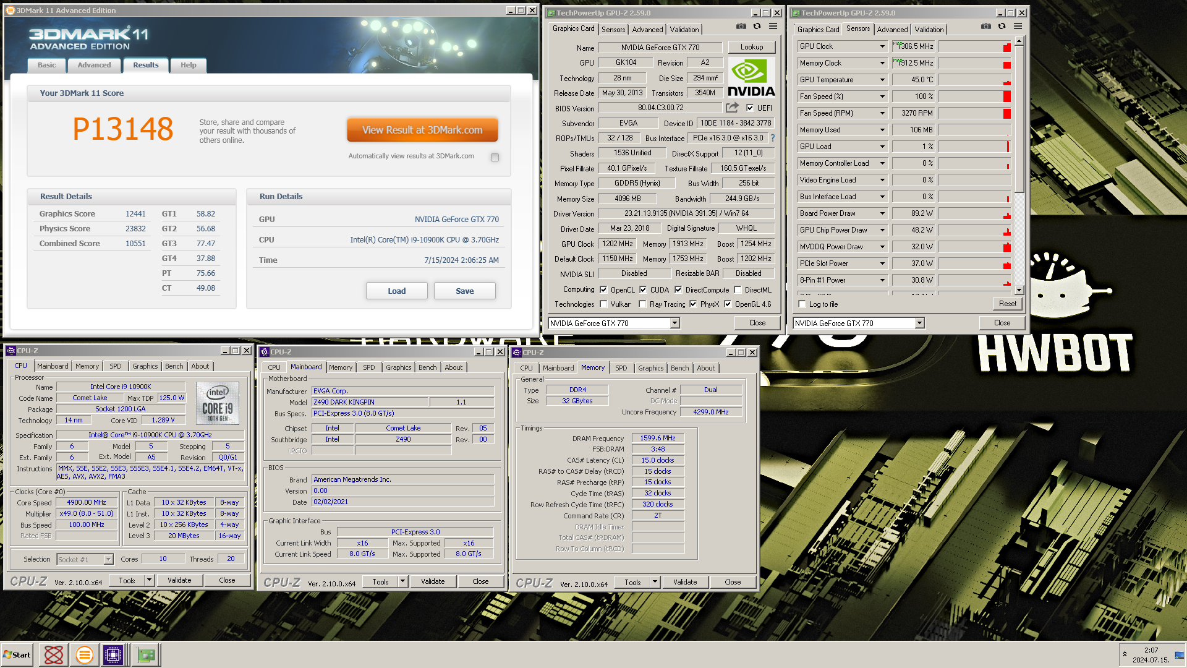Click the Bus Interface question mark icon
1187x668 pixels.
pyautogui.click(x=773, y=138)
